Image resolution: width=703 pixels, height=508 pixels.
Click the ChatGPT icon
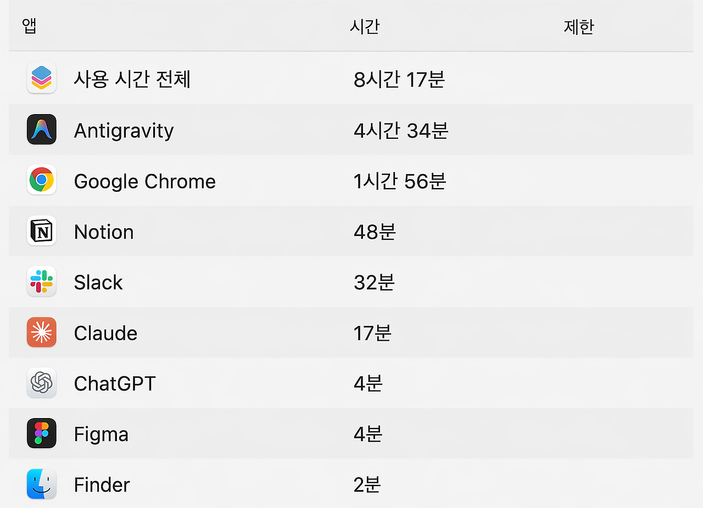pyautogui.click(x=41, y=383)
